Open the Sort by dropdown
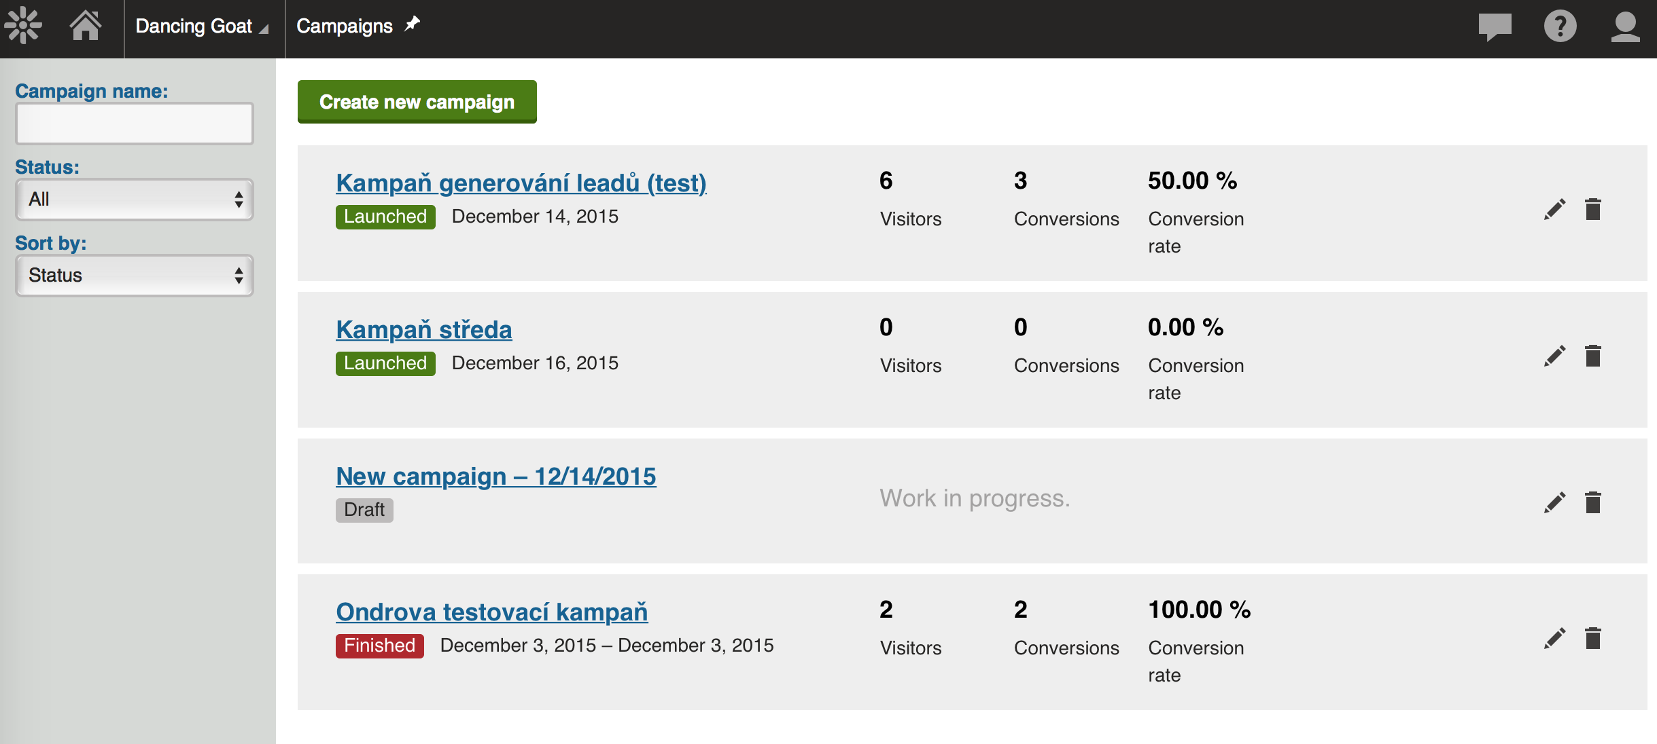 [135, 276]
